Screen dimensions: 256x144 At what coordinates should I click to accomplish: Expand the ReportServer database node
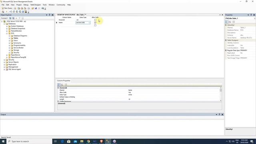(x=7, y=55)
